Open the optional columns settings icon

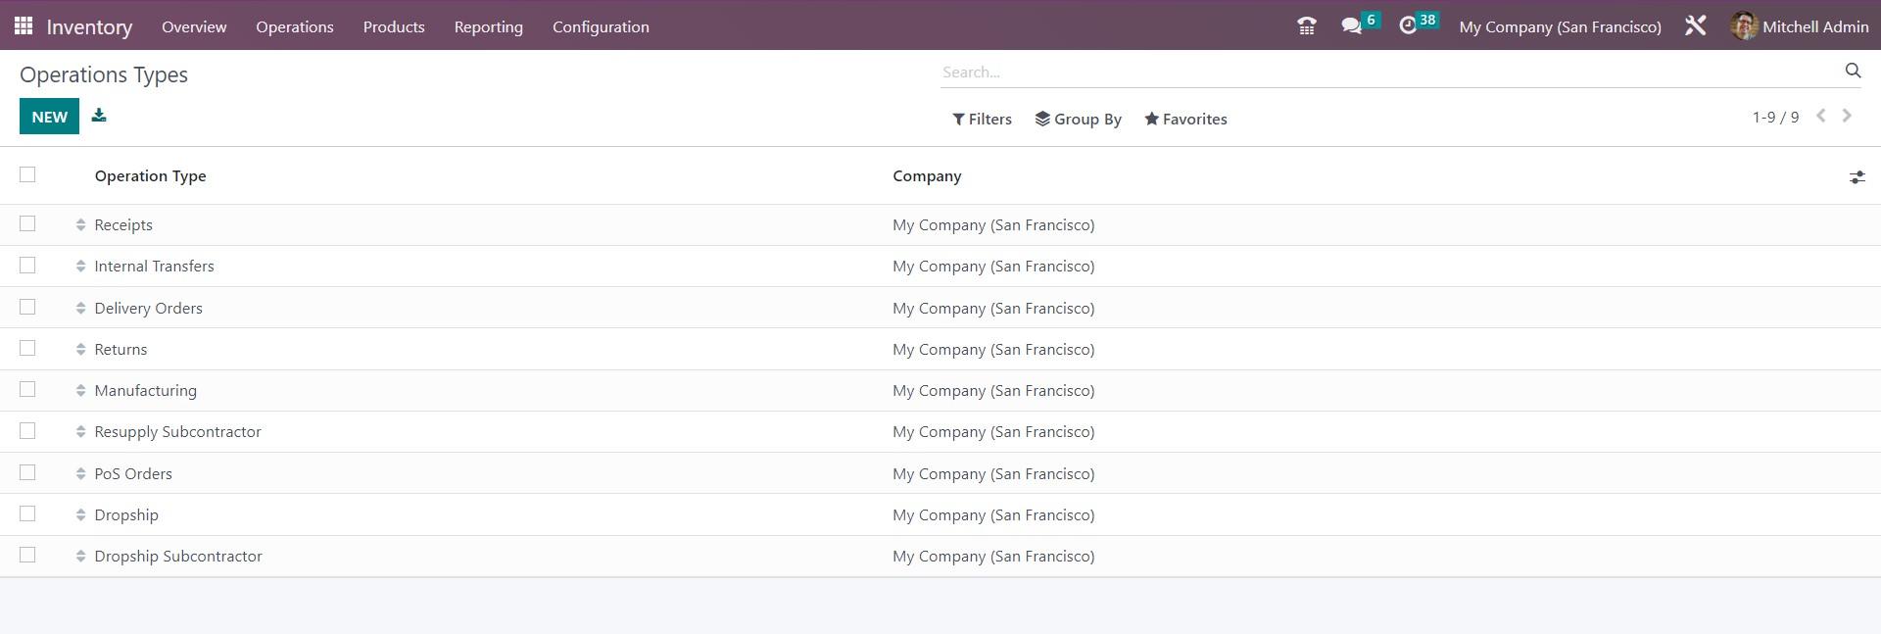pyautogui.click(x=1857, y=177)
